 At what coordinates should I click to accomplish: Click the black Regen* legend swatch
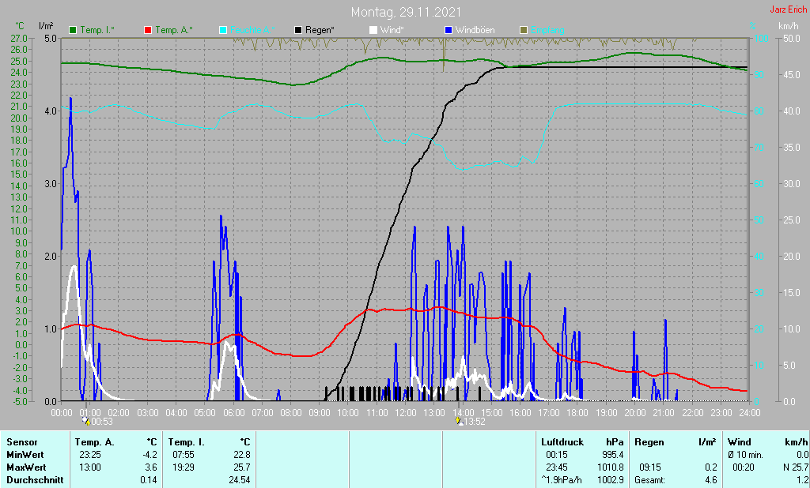[x=298, y=30]
